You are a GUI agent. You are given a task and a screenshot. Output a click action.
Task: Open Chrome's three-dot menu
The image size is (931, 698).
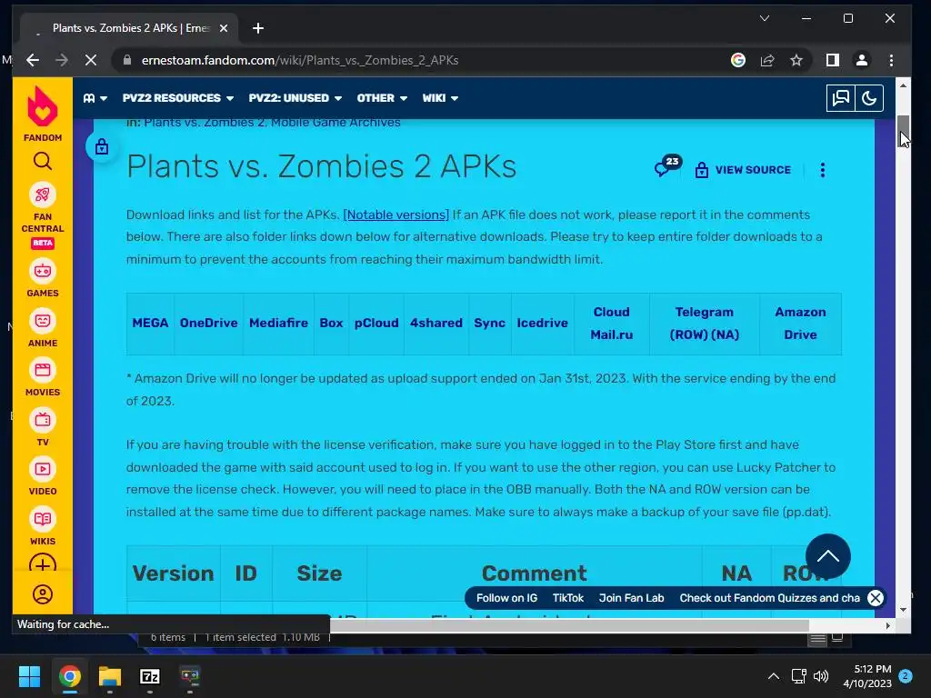[x=891, y=60]
